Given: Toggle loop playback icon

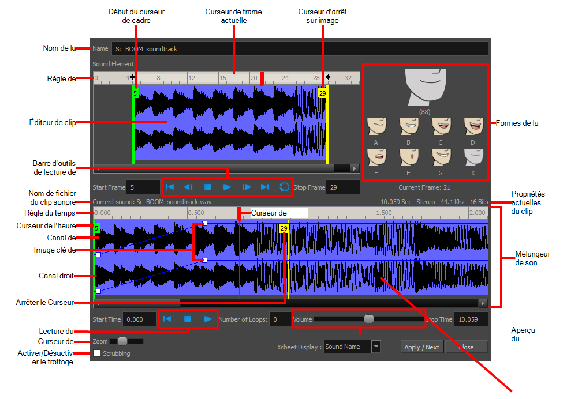Looking at the screenshot, I should (284, 187).
